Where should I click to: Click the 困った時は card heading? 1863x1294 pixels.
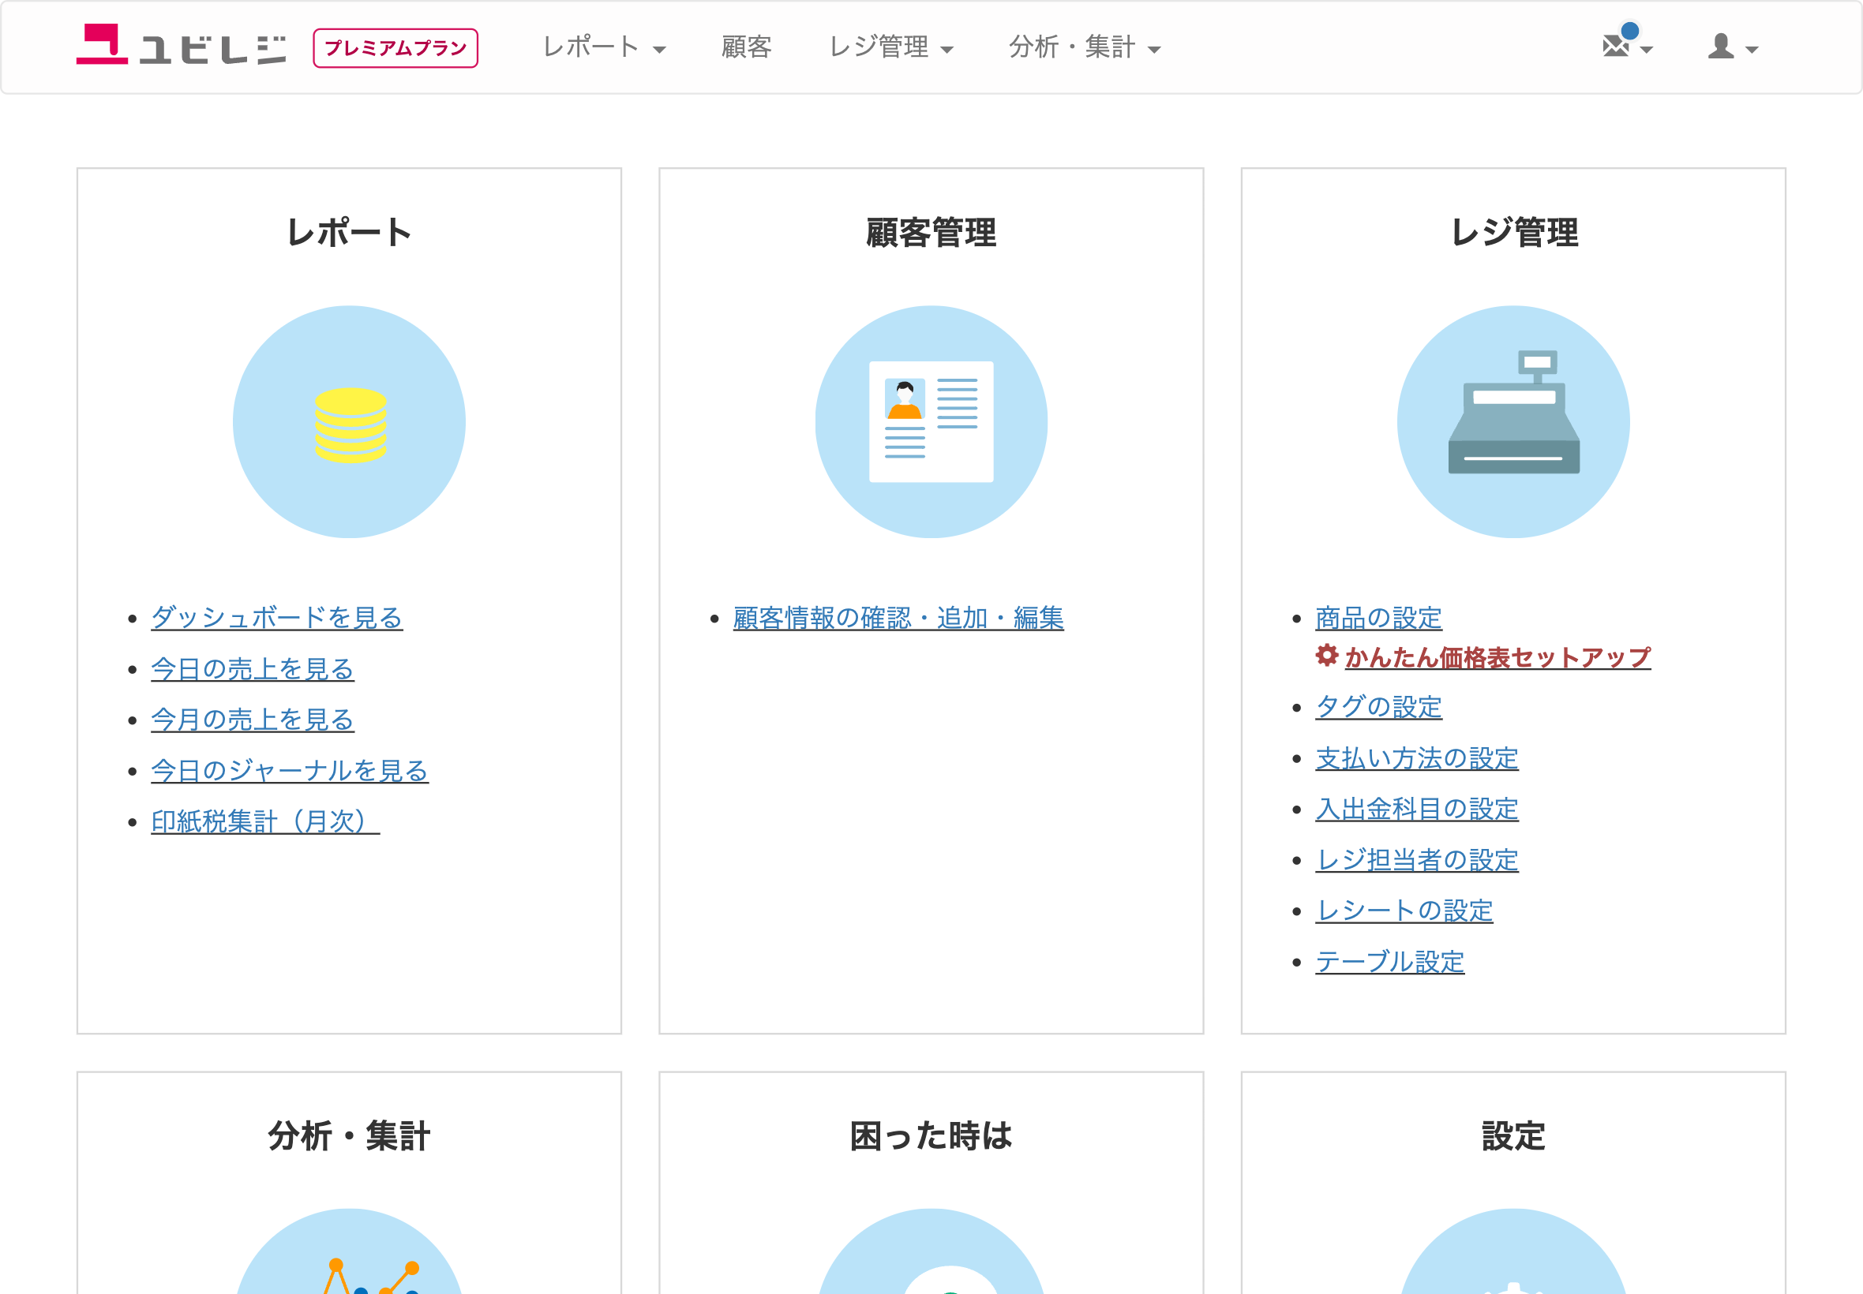pyautogui.click(x=931, y=1135)
